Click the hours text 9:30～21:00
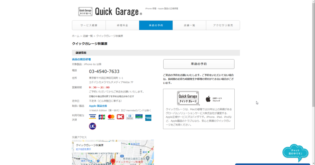This screenshot has height=165, width=315. tap(99, 87)
